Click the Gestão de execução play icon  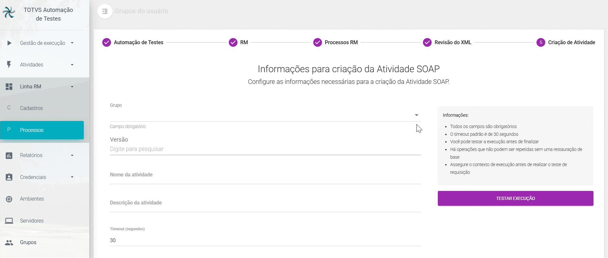pos(9,43)
